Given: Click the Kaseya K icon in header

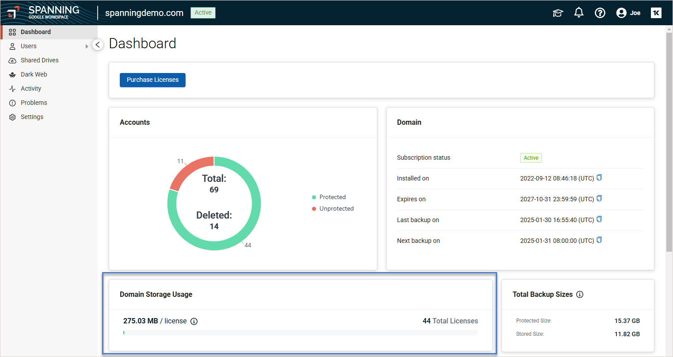Looking at the screenshot, I should 656,13.
